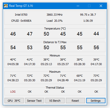110x108 pixels.
Task: Click the Real Temp app icon in title bar
Action: tap(6, 6)
